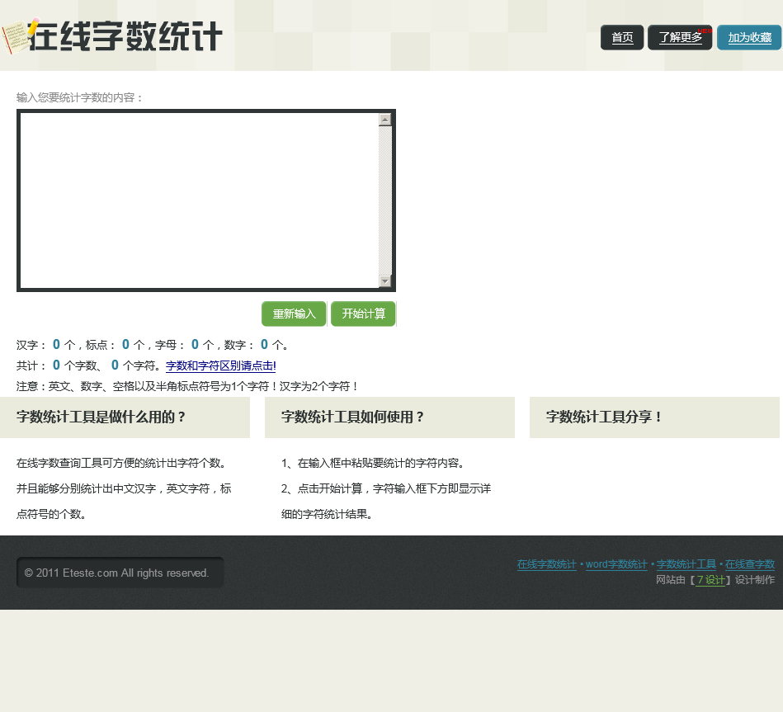Click the 汉字 count value
The height and width of the screenshot is (712, 783).
pyautogui.click(x=56, y=345)
